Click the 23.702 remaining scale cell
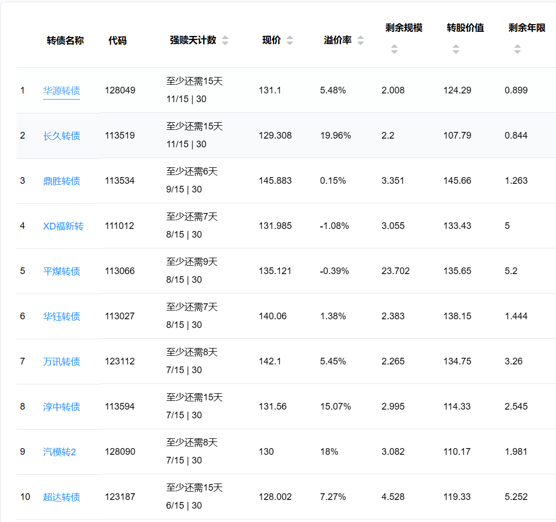 395,271
